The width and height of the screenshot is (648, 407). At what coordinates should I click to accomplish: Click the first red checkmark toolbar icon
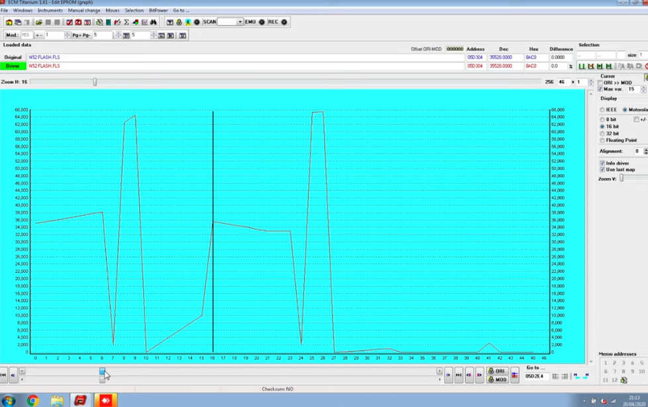point(70,23)
